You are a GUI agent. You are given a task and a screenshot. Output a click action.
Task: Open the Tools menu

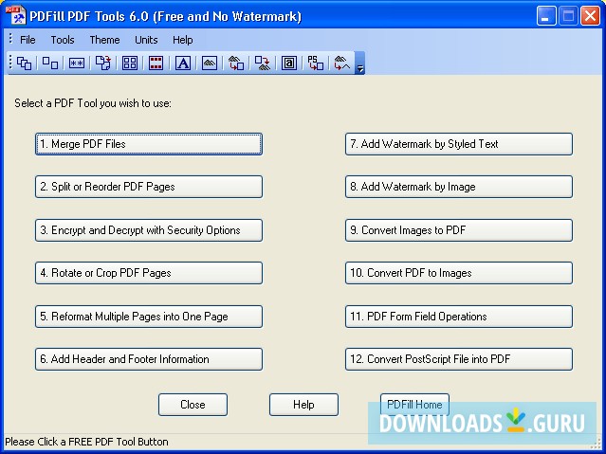click(x=63, y=40)
